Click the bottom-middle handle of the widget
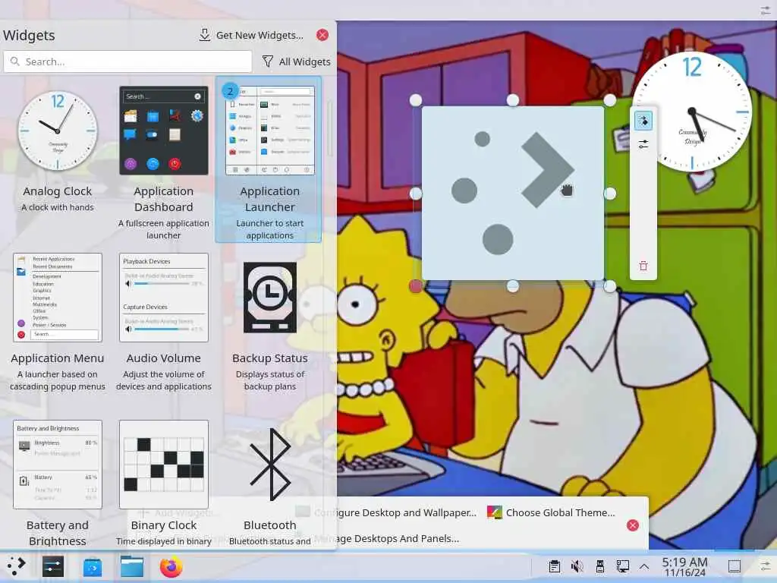Screen dimensions: 777x583 pos(513,286)
